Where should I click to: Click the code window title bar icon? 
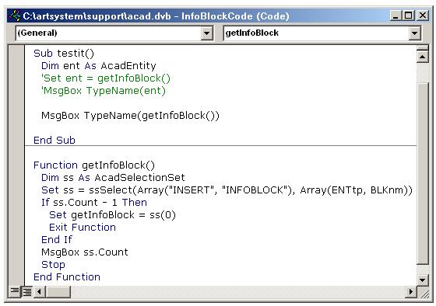(x=15, y=16)
